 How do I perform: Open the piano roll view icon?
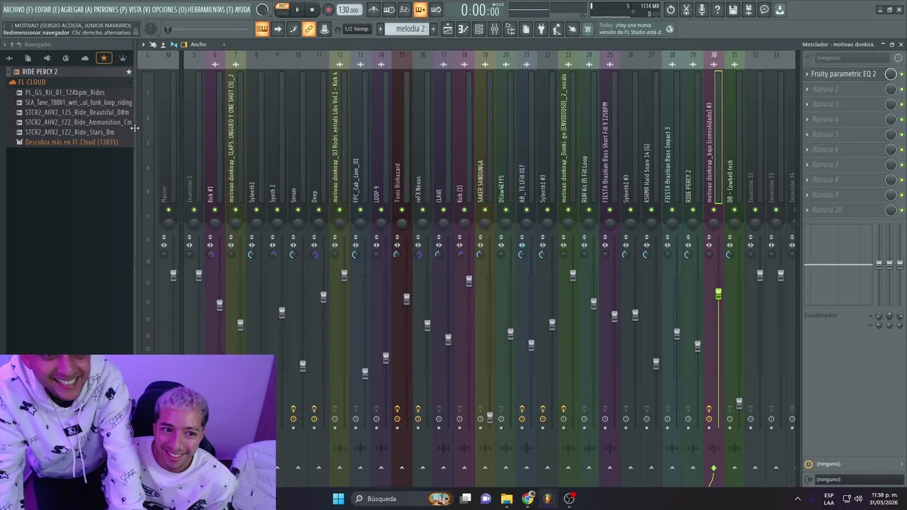click(x=463, y=29)
